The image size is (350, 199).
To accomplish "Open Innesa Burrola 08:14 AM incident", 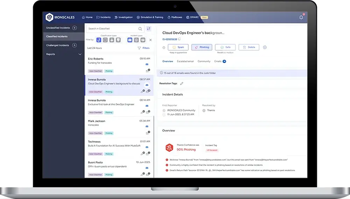I will (119, 106).
